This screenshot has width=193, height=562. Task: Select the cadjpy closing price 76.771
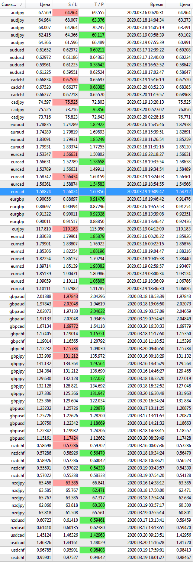[x=184, y=117]
